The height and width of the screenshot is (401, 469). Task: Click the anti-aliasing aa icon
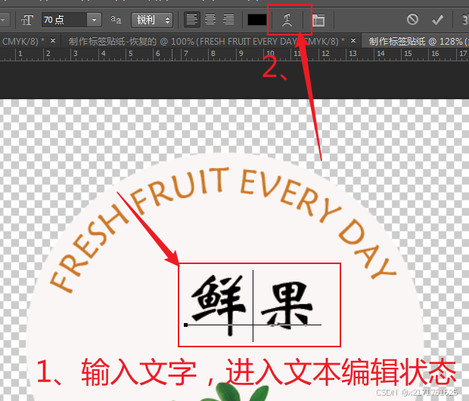(116, 20)
